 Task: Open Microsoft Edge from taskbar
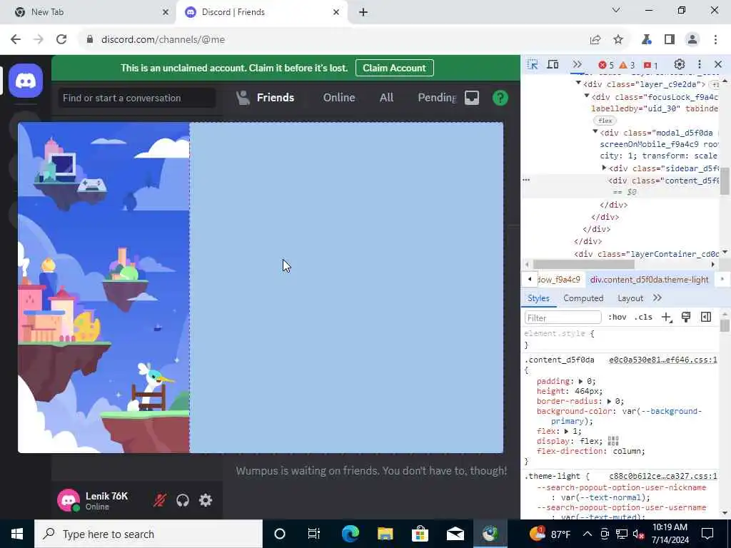click(x=350, y=534)
